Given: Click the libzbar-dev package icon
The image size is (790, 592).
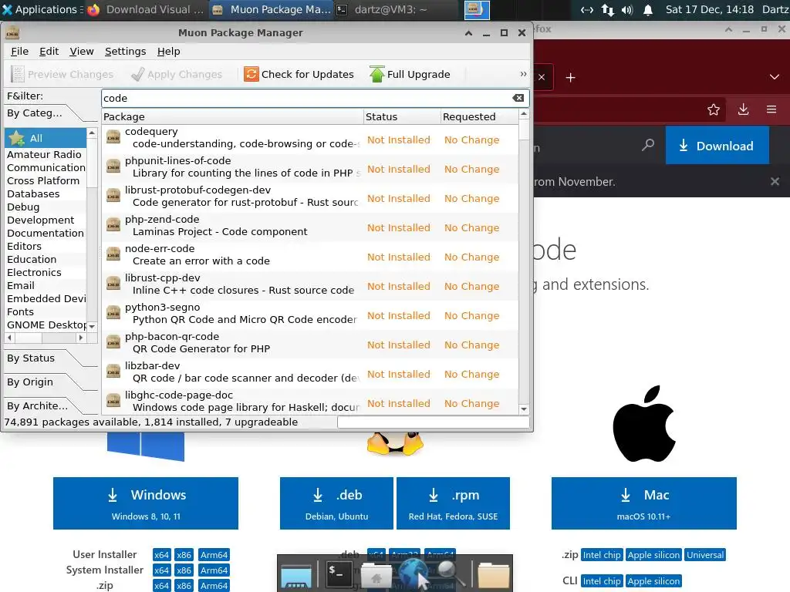Looking at the screenshot, I should click(113, 371).
